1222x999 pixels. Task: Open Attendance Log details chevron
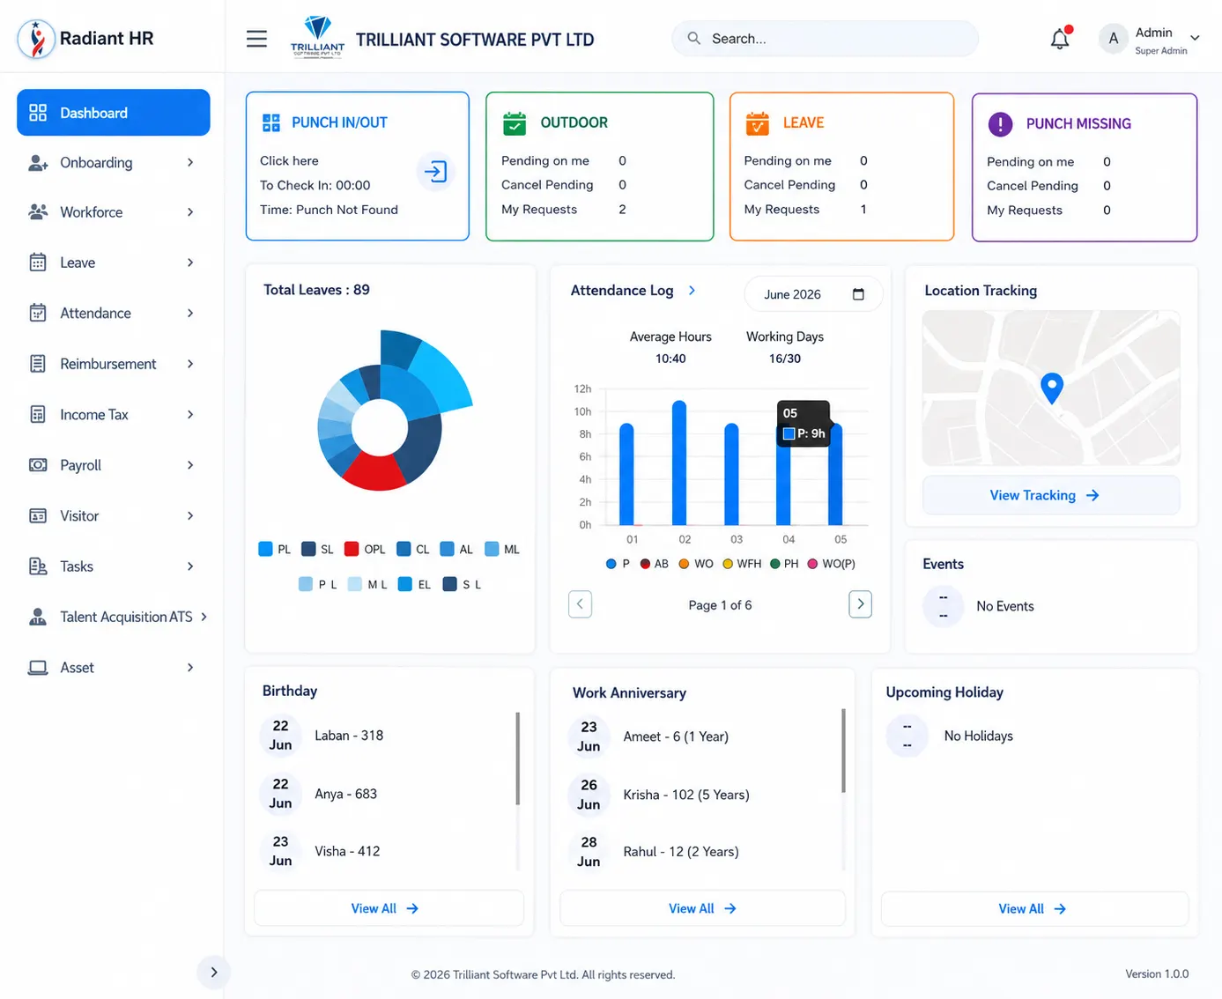point(692,290)
